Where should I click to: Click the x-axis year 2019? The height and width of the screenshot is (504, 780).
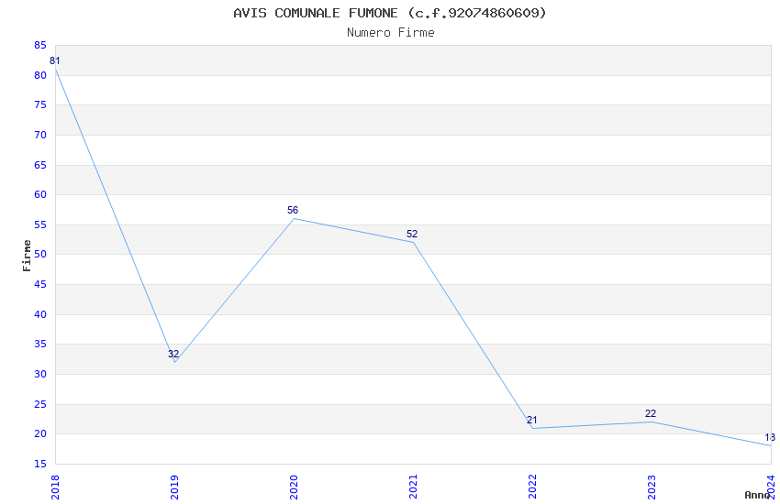[174, 488]
